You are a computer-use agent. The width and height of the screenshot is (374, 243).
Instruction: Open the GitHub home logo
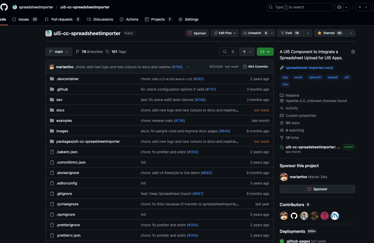pyautogui.click(x=4, y=7)
